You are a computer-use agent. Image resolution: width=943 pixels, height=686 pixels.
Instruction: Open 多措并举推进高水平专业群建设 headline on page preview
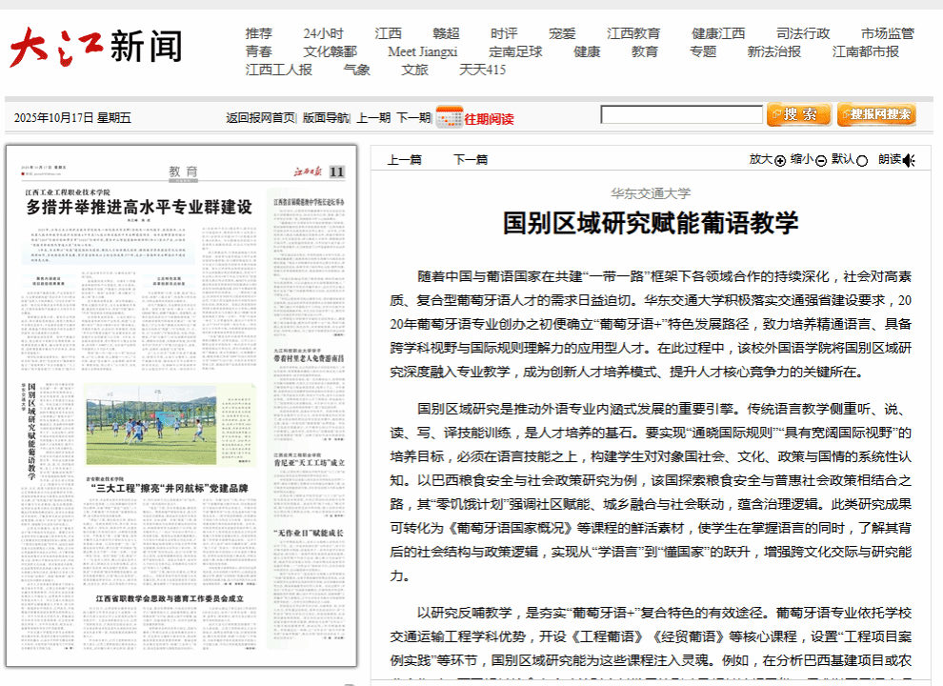[139, 207]
